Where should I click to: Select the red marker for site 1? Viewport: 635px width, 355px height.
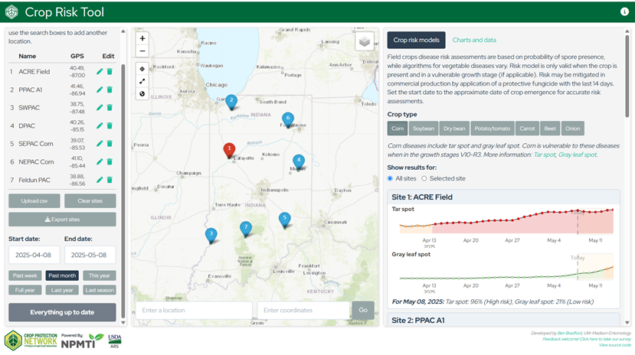228,148
